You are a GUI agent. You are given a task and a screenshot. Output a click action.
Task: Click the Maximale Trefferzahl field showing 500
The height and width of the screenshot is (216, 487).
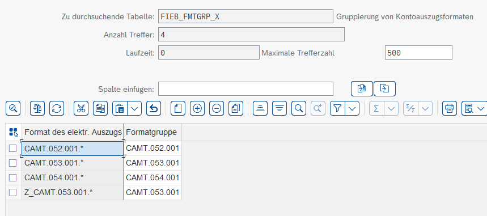[418, 53]
